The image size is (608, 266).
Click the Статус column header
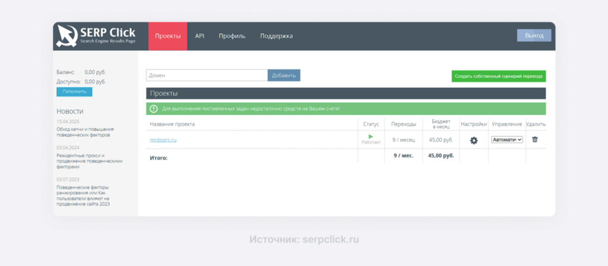coord(370,124)
